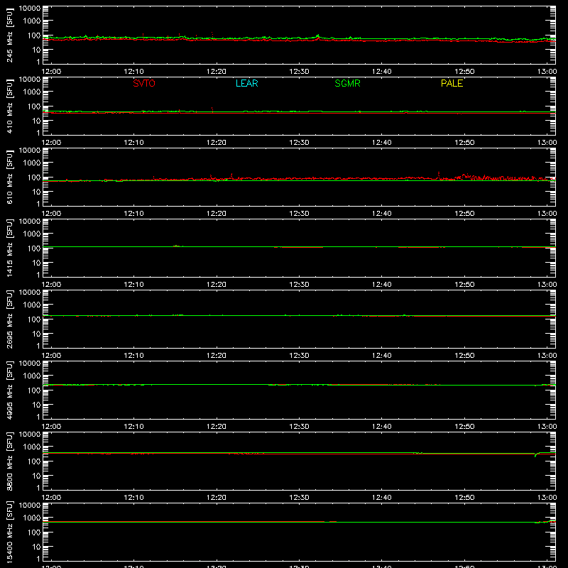
Task: Click 12:40 time label below 245 MHz plot
Action: (x=382, y=72)
